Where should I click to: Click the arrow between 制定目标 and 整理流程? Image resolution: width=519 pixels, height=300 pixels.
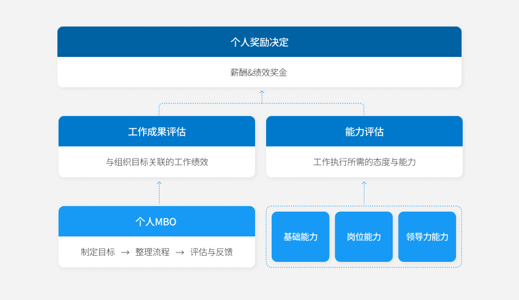[125, 252]
